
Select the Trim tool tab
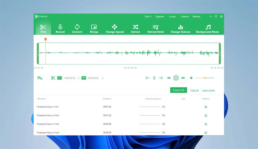point(43,29)
